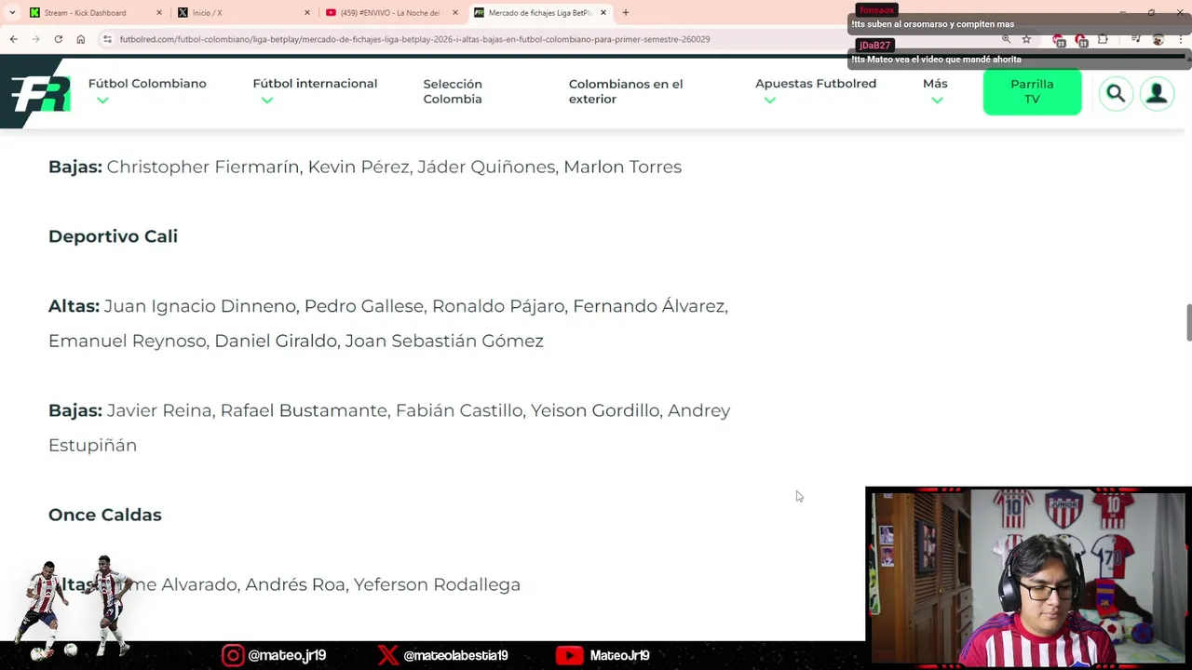The width and height of the screenshot is (1192, 670).
Task: Click the name Marlon Torres
Action: click(622, 167)
